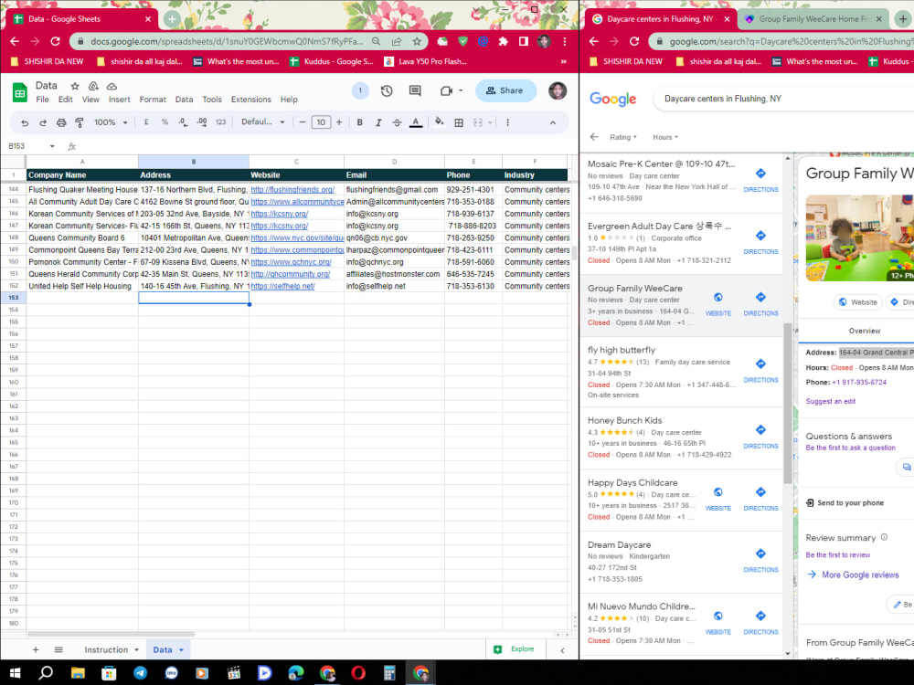The image size is (914, 685).
Task: Open the zoom 100% dropdown
Action: 111,123
